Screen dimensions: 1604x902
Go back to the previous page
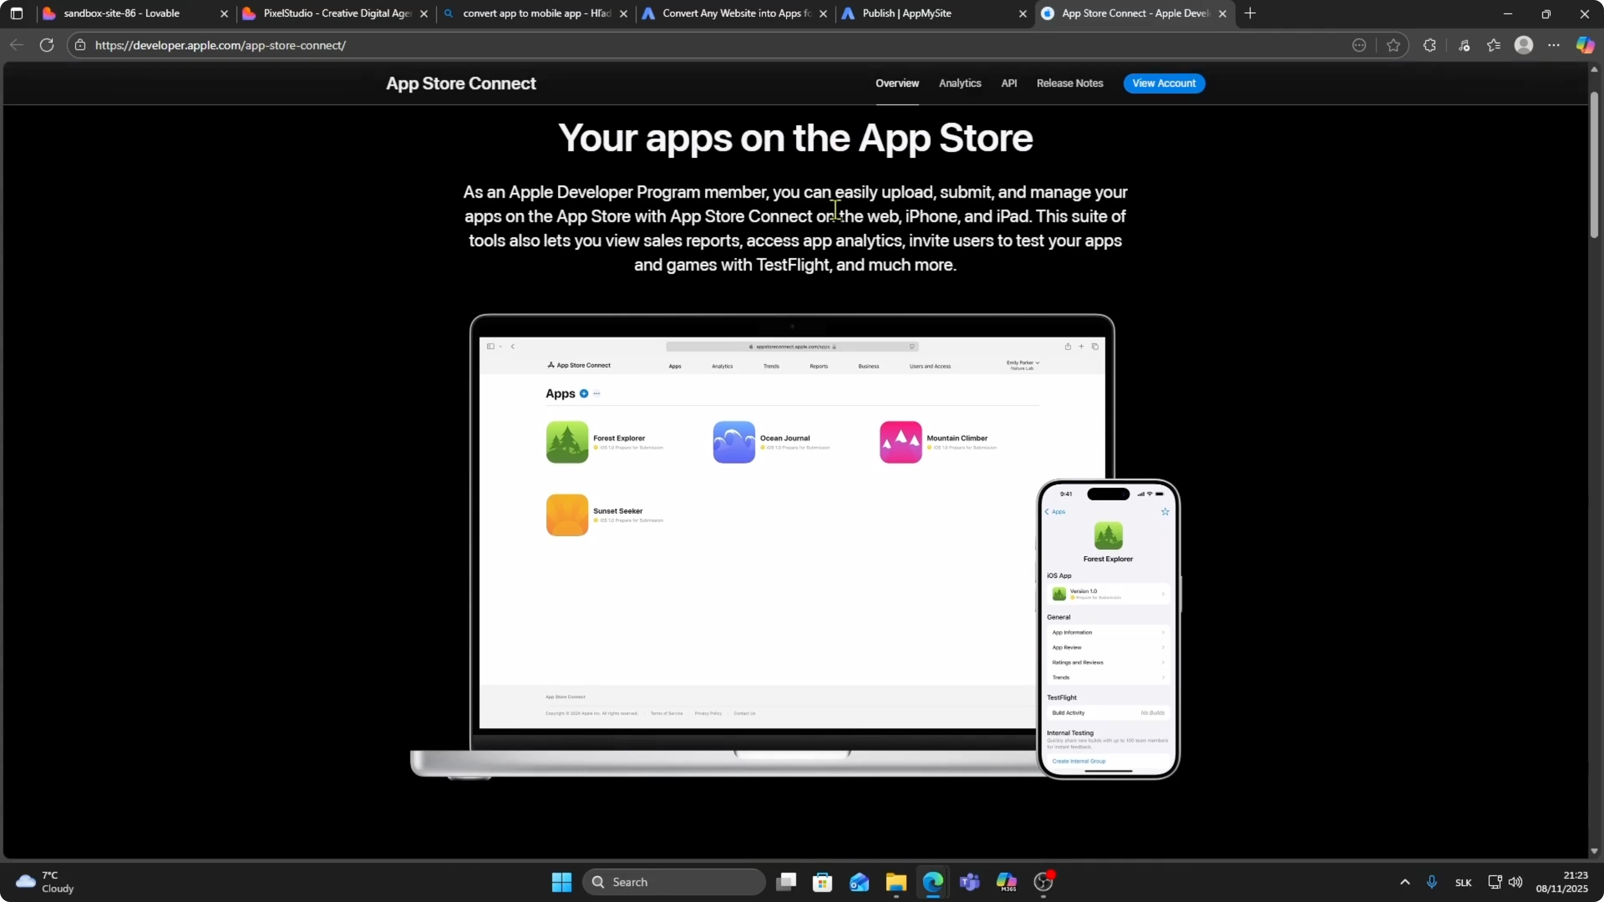click(17, 45)
